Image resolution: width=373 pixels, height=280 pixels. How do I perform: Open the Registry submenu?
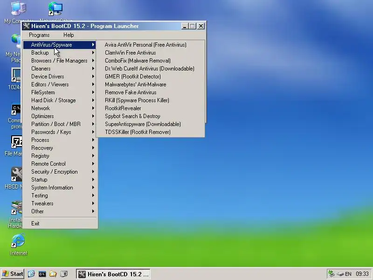[60, 156]
